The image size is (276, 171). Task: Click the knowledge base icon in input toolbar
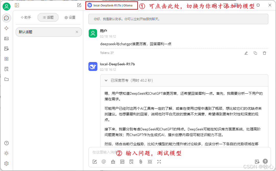(x=132, y=162)
